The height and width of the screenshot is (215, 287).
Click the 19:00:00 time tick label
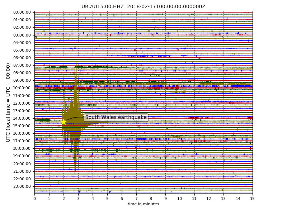point(22,156)
